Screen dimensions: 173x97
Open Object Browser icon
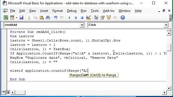(x=109, y=18)
